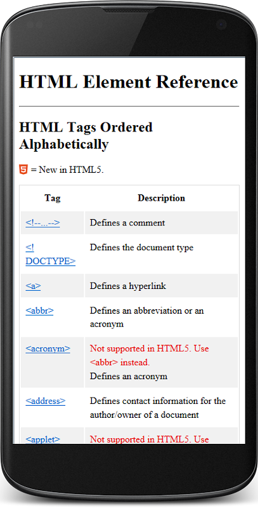Click the 'Defines a hyperlink' description

pos(127,286)
